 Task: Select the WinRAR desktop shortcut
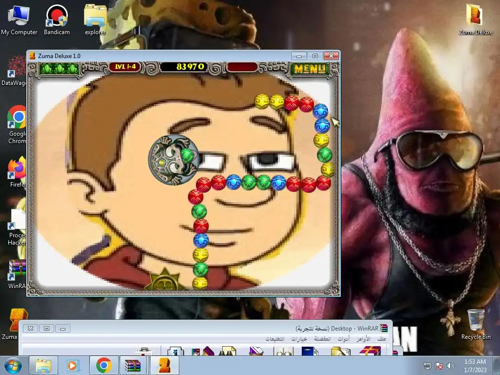coord(17,274)
